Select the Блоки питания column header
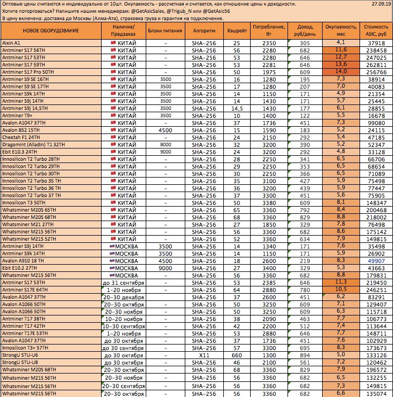393x397 pixels. tap(165, 31)
